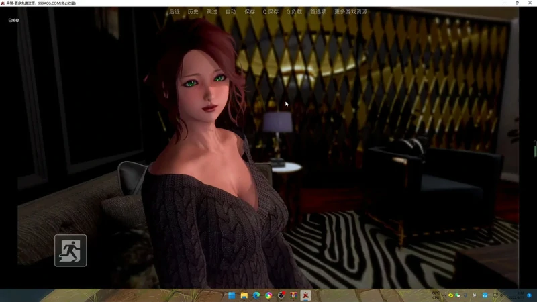This screenshot has height=302, width=537.
Task: Toggle 跳过 skip mode
Action: pyautogui.click(x=212, y=12)
